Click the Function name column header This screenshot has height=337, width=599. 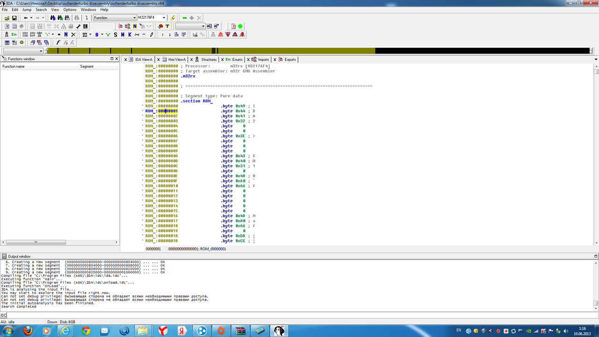click(14, 66)
